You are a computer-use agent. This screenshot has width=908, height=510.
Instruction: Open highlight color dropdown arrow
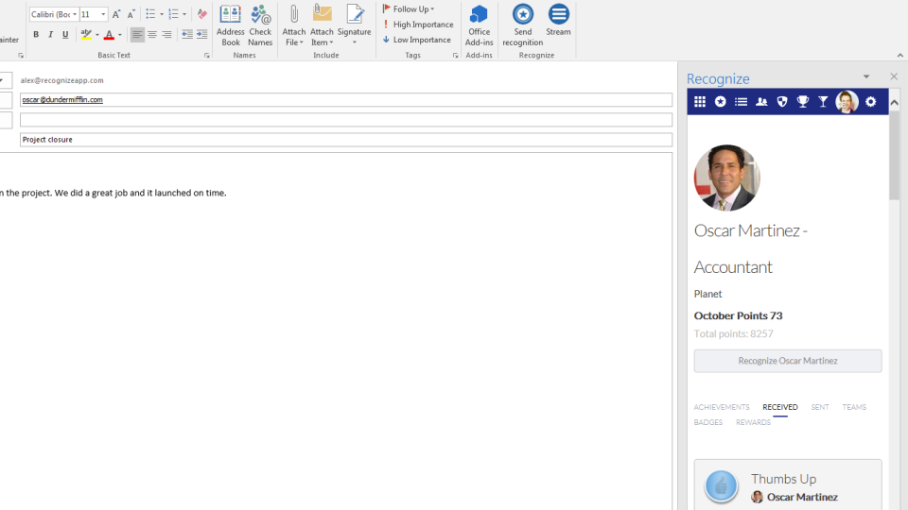point(96,35)
